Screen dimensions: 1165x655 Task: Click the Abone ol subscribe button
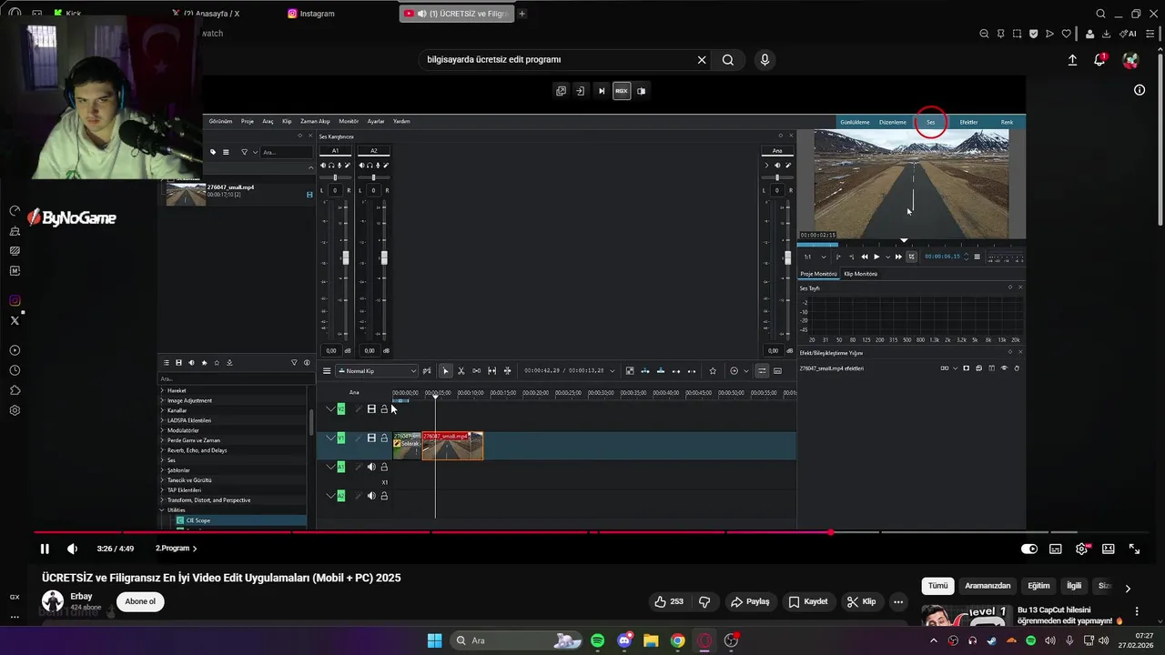pyautogui.click(x=140, y=601)
